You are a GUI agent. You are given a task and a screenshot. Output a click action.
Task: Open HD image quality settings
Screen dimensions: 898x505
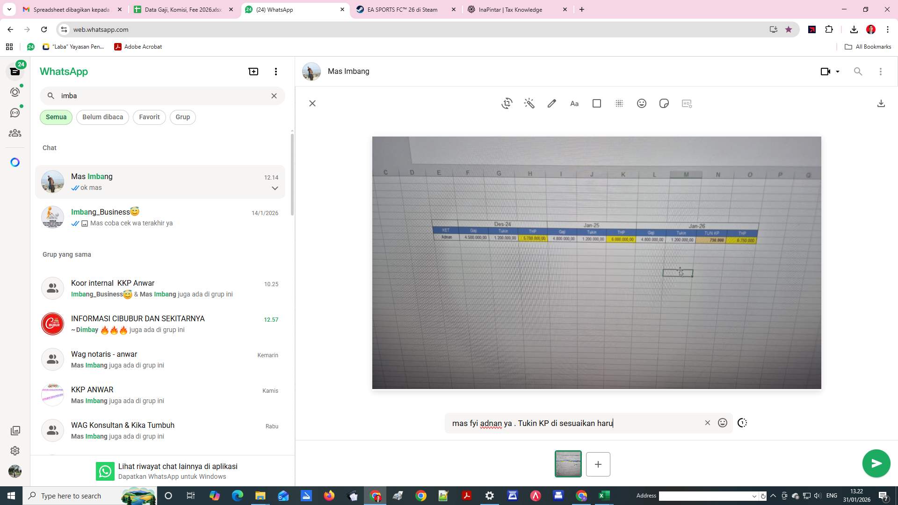point(686,103)
